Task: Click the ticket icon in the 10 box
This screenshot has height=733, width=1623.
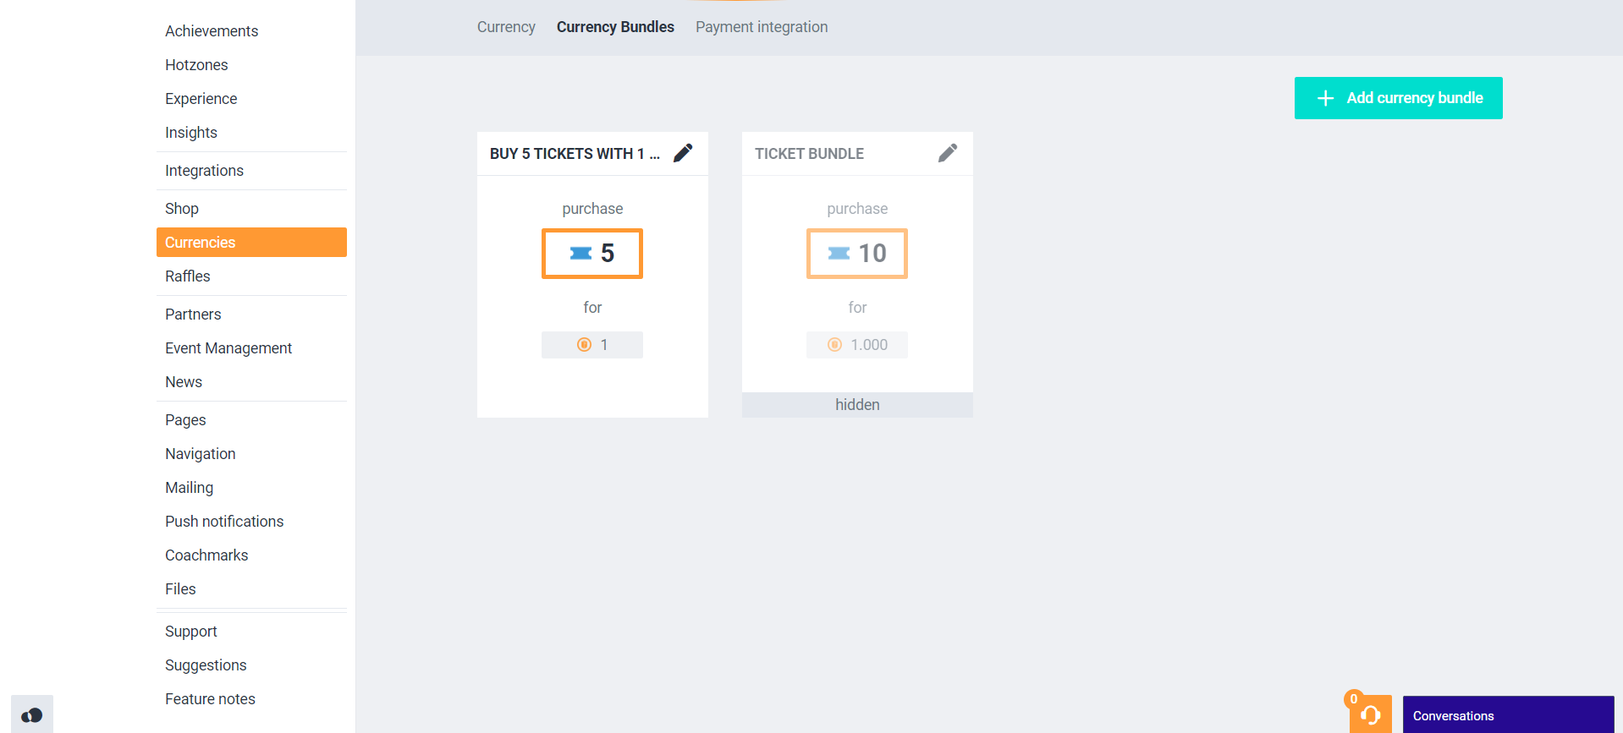Action: [839, 254]
